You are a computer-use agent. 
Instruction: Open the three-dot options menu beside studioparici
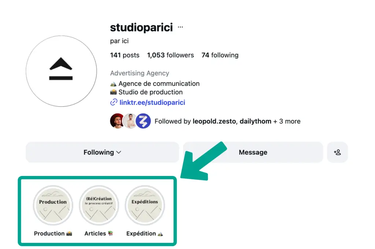[180, 27]
